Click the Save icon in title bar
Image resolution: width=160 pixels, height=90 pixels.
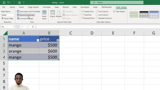[4, 2]
